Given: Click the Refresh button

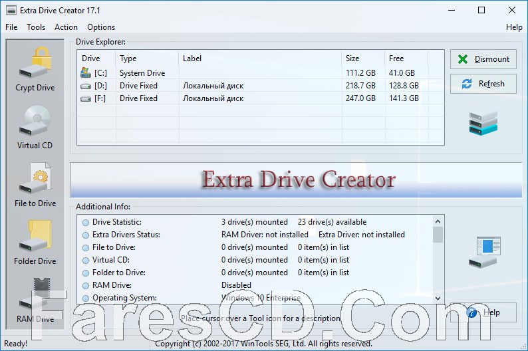Looking at the screenshot, I should coord(483,84).
